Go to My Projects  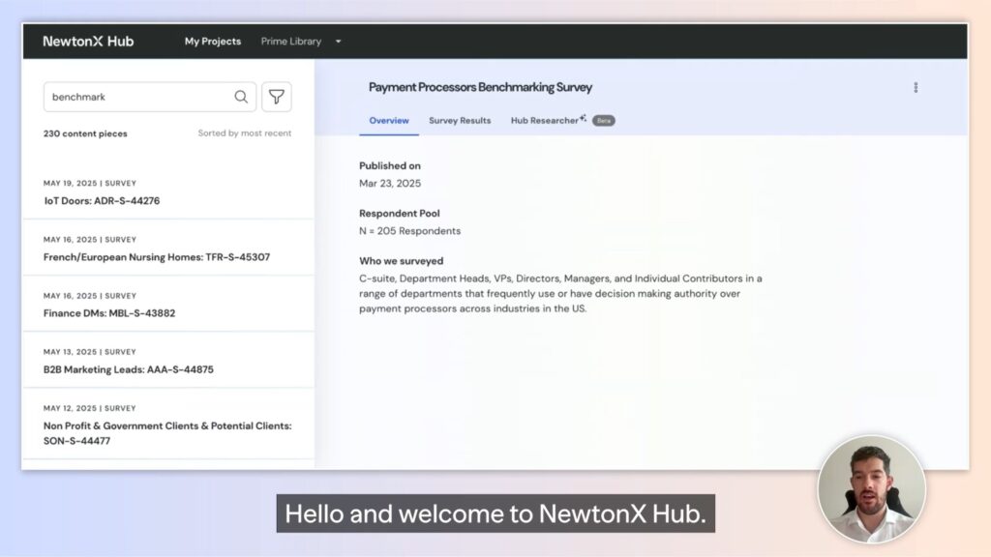tap(213, 42)
